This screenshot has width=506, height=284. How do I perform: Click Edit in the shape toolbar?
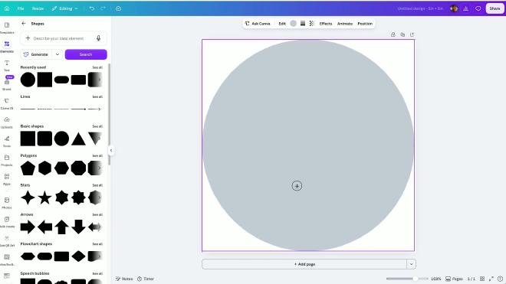click(x=282, y=24)
